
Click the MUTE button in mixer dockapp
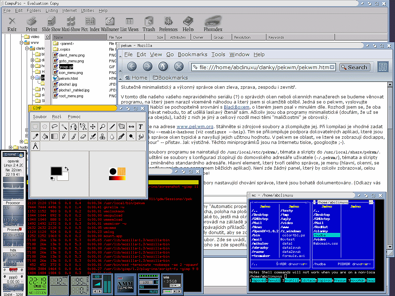point(153,292)
